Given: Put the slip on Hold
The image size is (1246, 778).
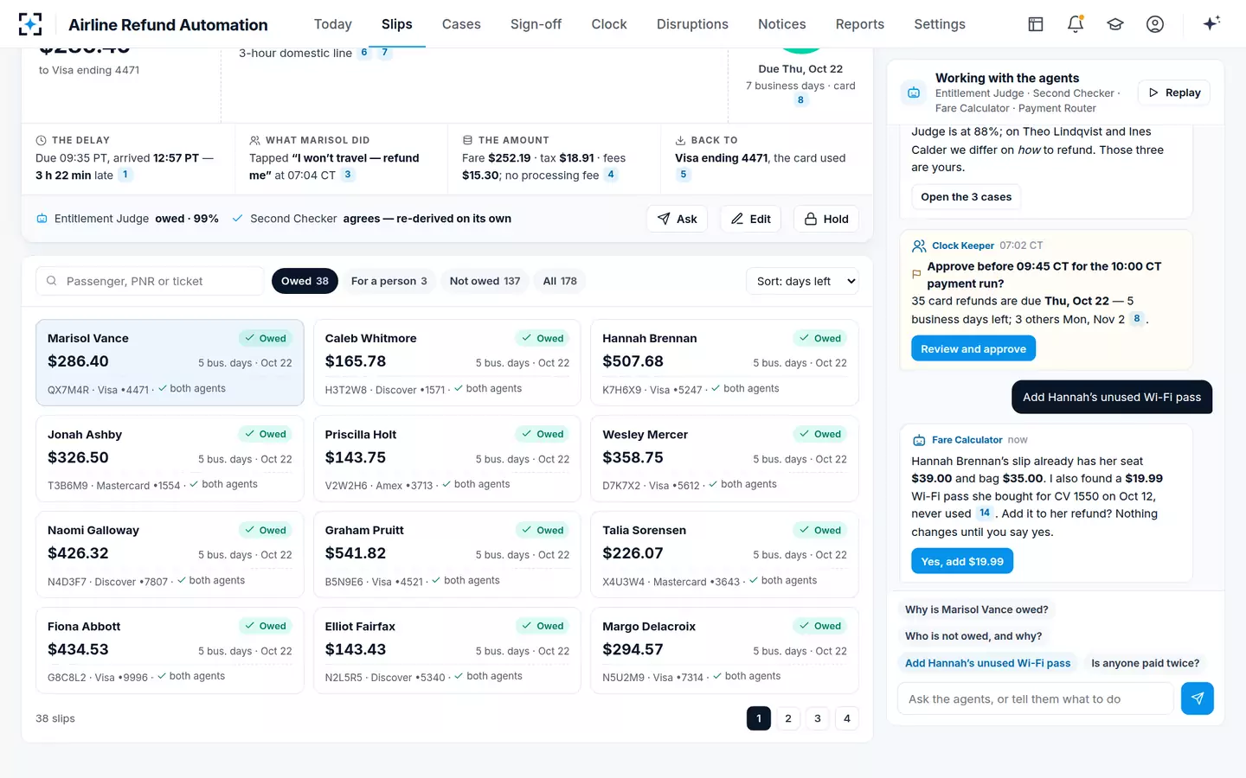Looking at the screenshot, I should point(826,219).
